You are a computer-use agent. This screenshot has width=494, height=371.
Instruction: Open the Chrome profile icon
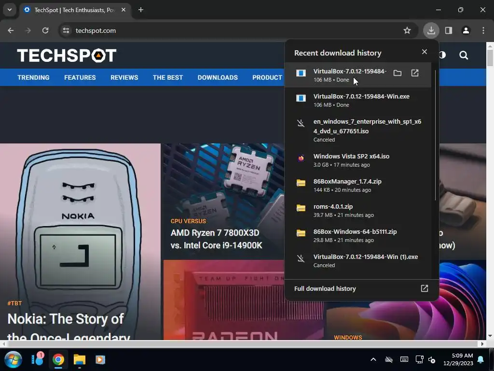(x=466, y=30)
